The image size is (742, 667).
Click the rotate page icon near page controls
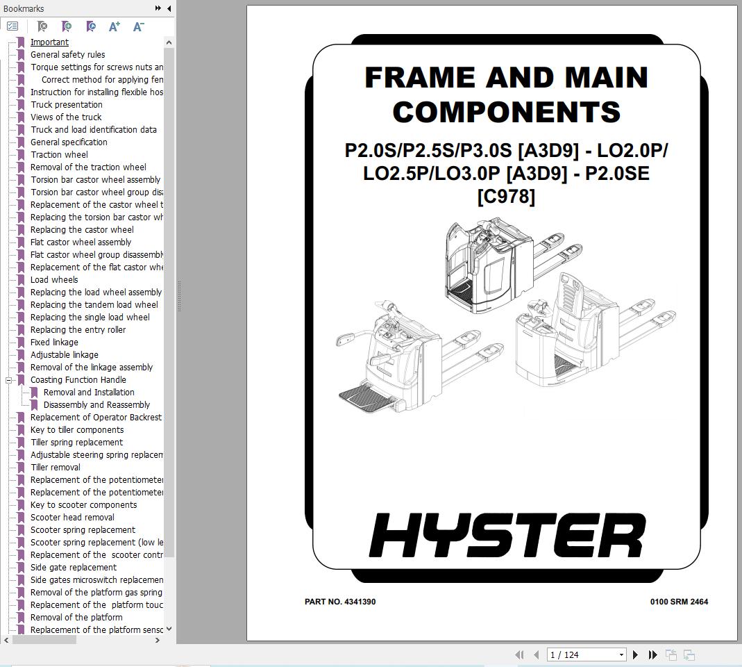(671, 654)
